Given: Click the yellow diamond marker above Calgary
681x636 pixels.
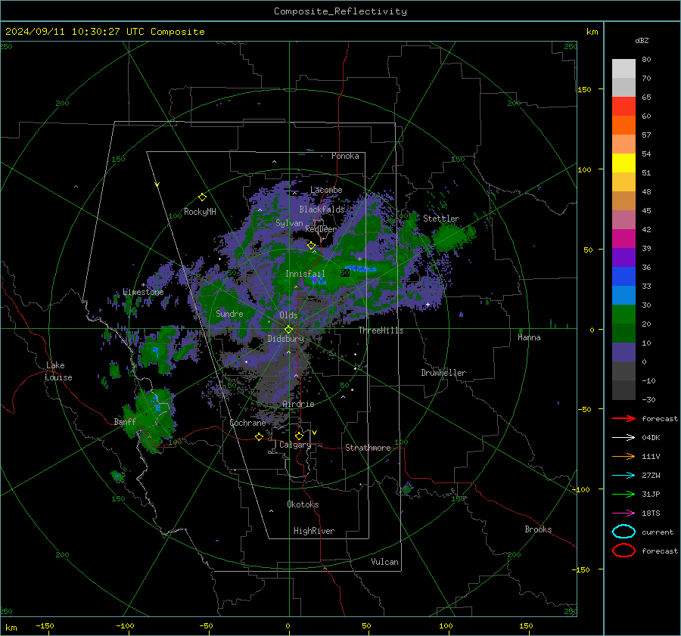Looking at the screenshot, I should click(299, 436).
